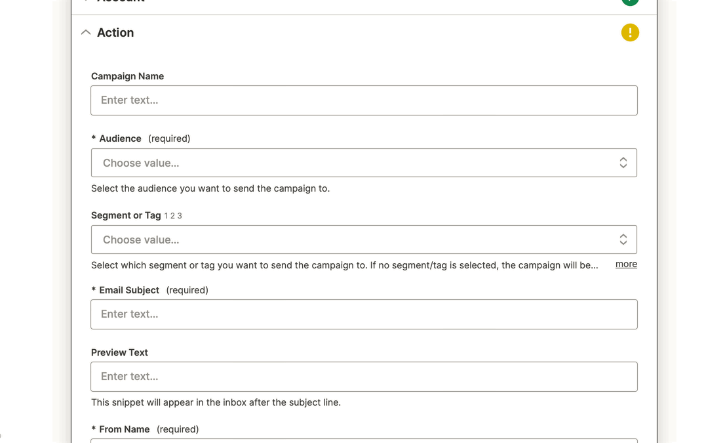Image resolution: width=725 pixels, height=443 pixels.
Task: Click the Segment or Tag up-down arrows
Action: click(623, 240)
